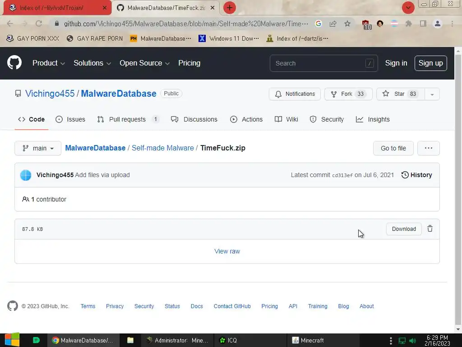Click the red dropdown circle in title bar

point(408,8)
